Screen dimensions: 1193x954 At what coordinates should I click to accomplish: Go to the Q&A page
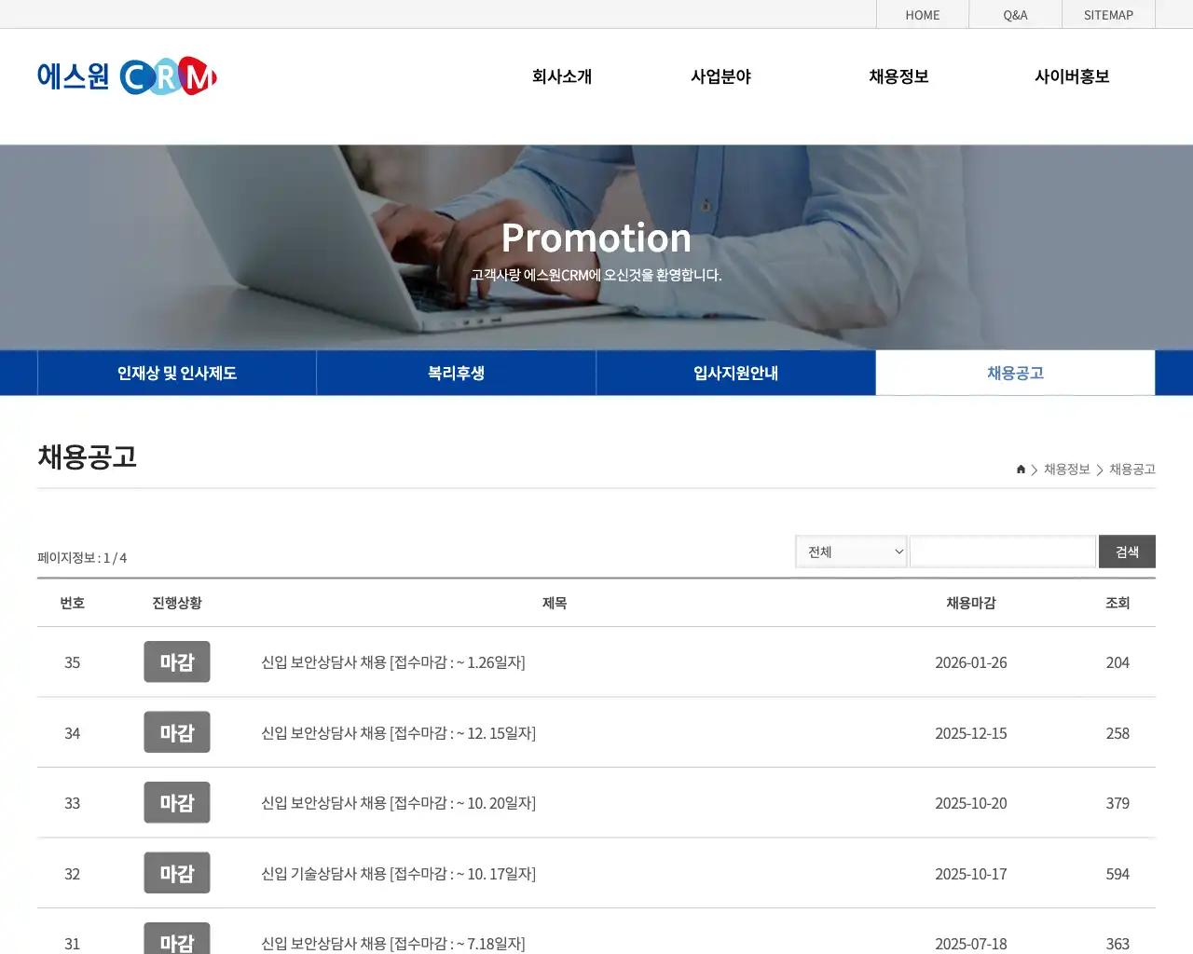tap(1015, 15)
